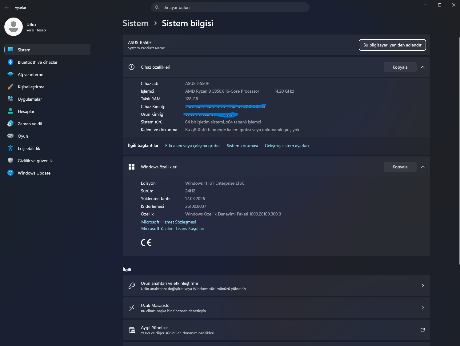This screenshot has width=460, height=346.
Task: Open Gizlilik ve güvenlik settings
Action: pos(47,160)
